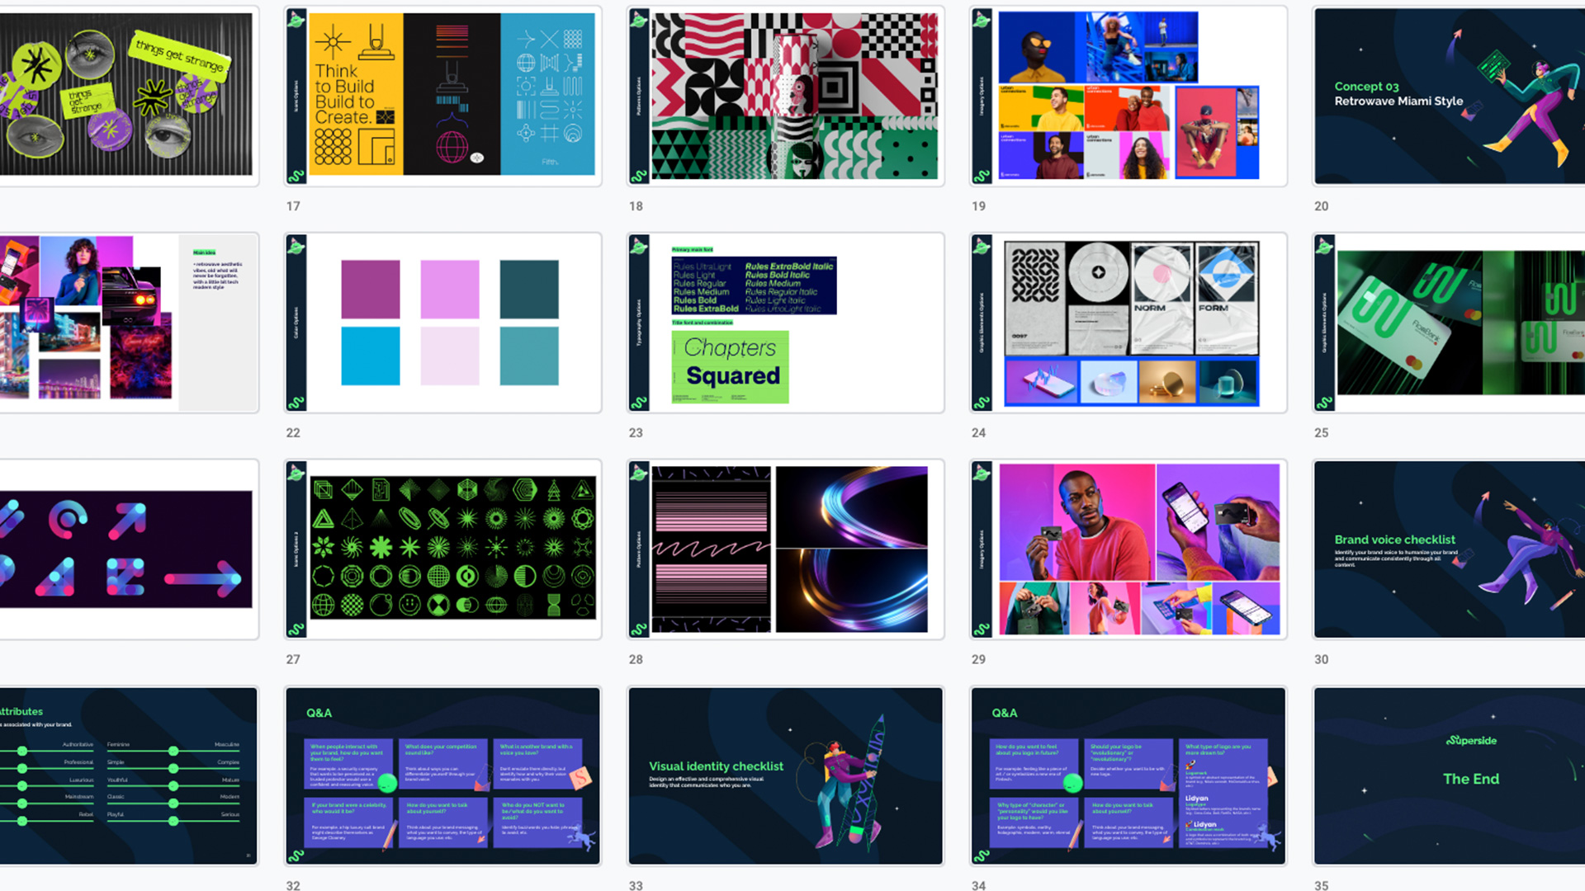The height and width of the screenshot is (891, 1585).
Task: Select slide 27 with green icon grid
Action: [442, 549]
